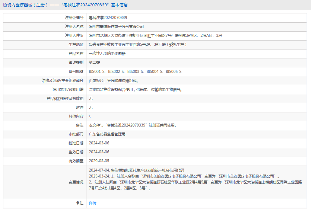The image size is (311, 211).
Task: Select the 无 value in 附件 row
Action: 91,108
